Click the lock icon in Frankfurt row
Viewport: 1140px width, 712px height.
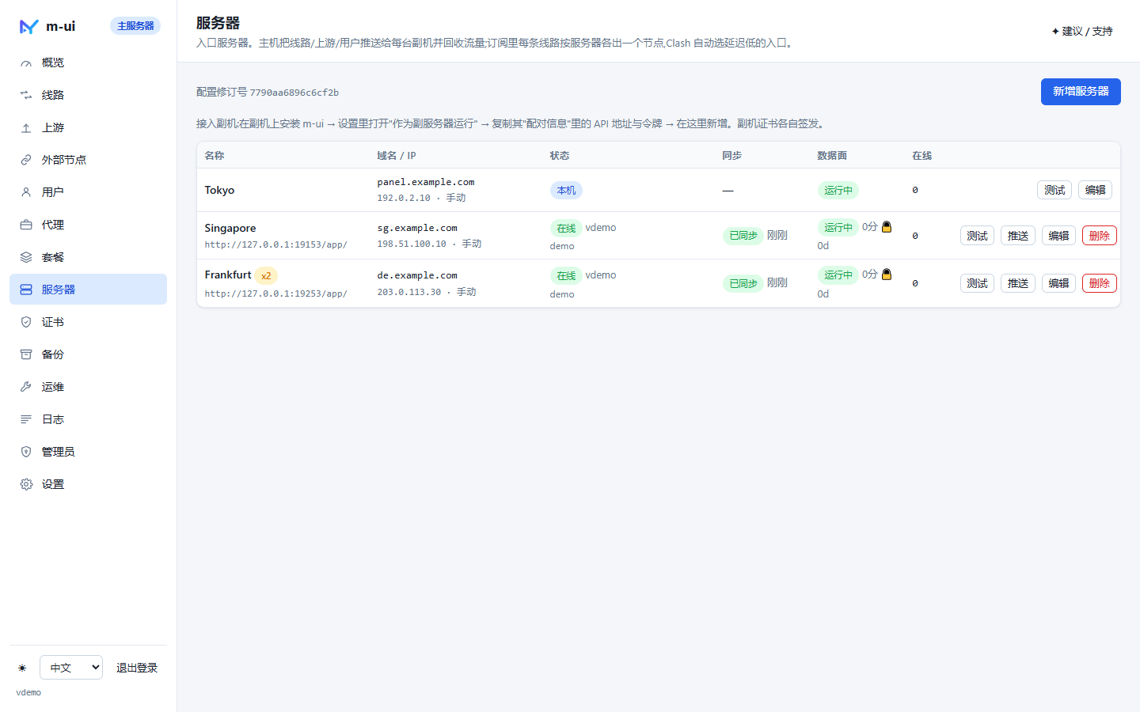[x=887, y=275]
